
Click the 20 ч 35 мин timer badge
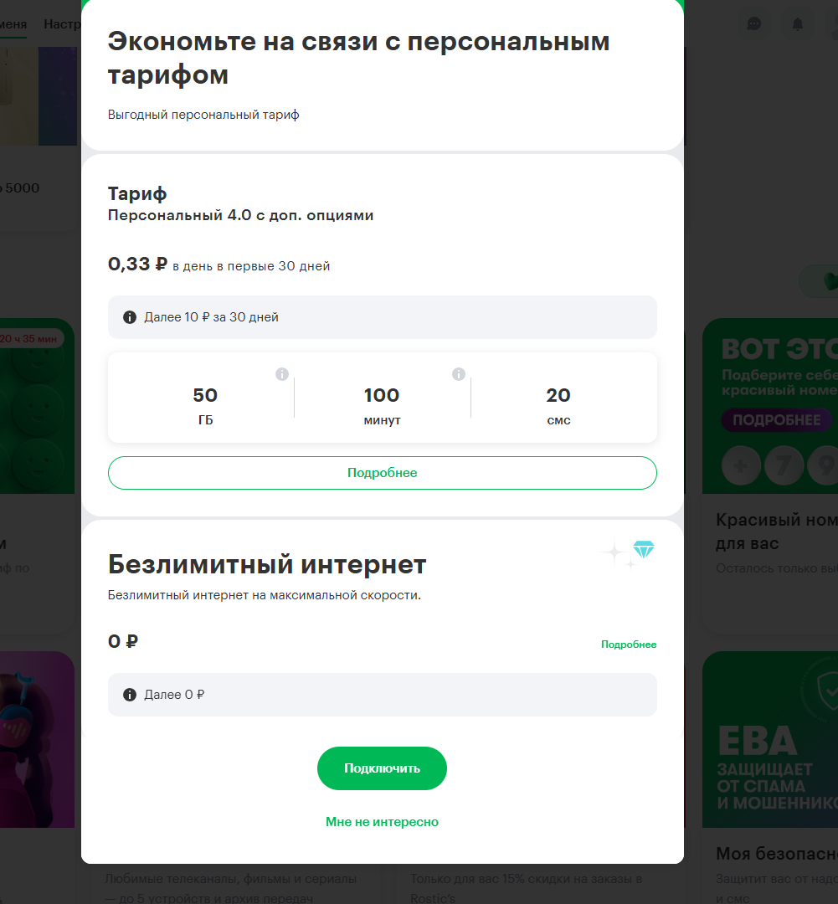(x=29, y=339)
